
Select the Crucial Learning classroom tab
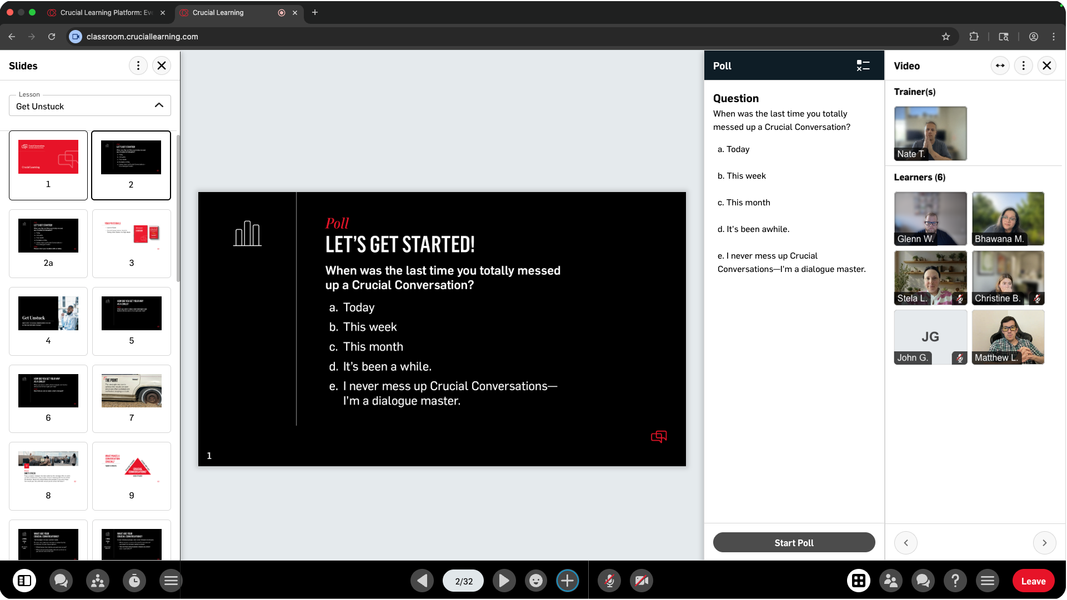point(239,12)
